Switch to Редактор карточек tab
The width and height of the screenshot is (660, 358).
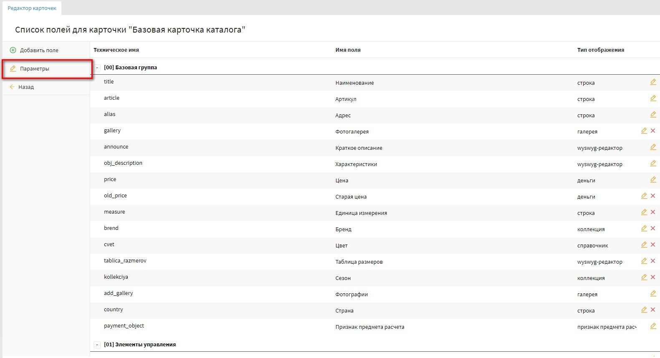32,8
